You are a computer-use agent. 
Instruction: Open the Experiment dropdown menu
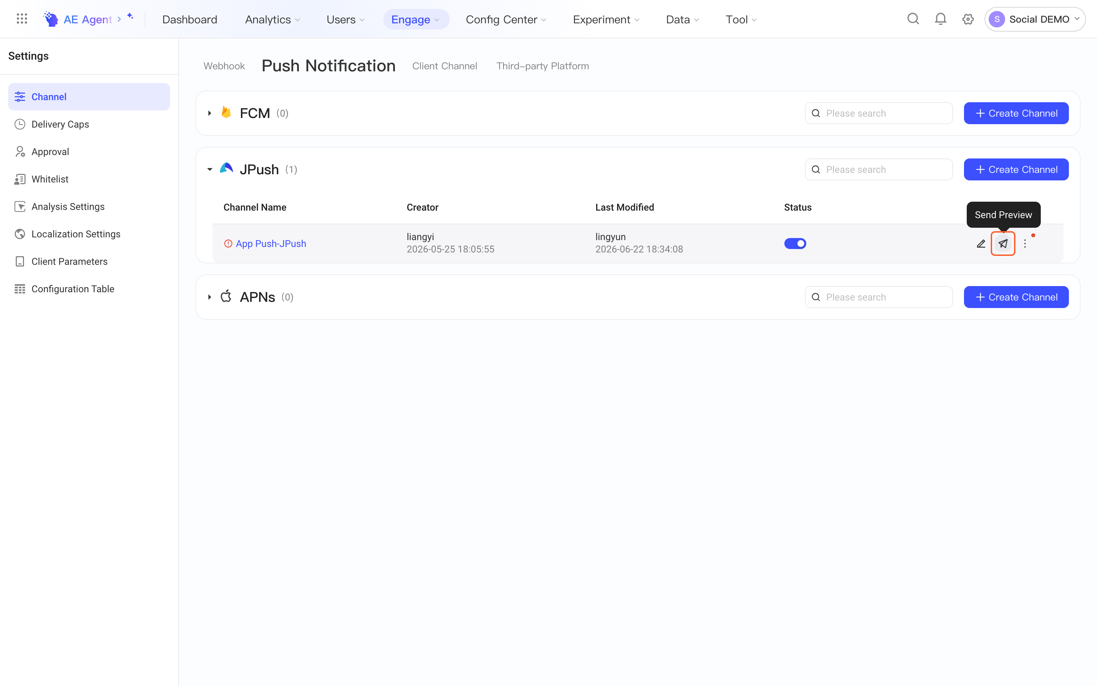[606, 20]
